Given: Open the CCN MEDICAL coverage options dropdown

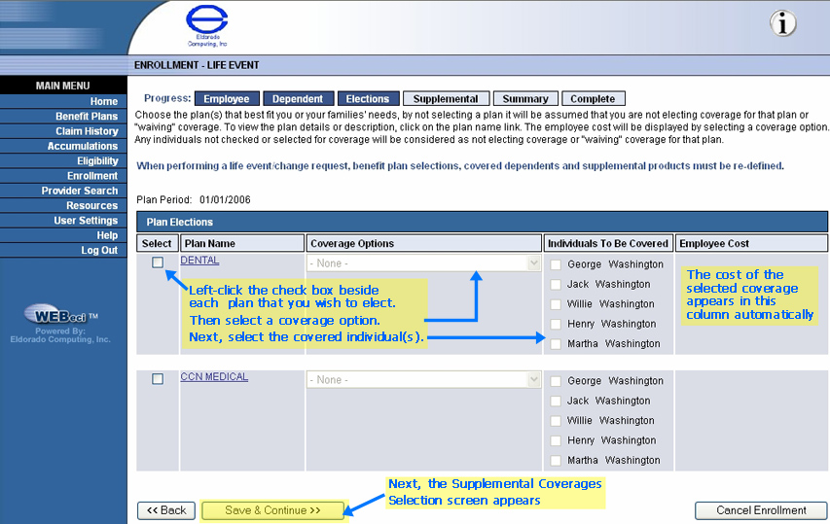Looking at the screenshot, I should (x=423, y=380).
